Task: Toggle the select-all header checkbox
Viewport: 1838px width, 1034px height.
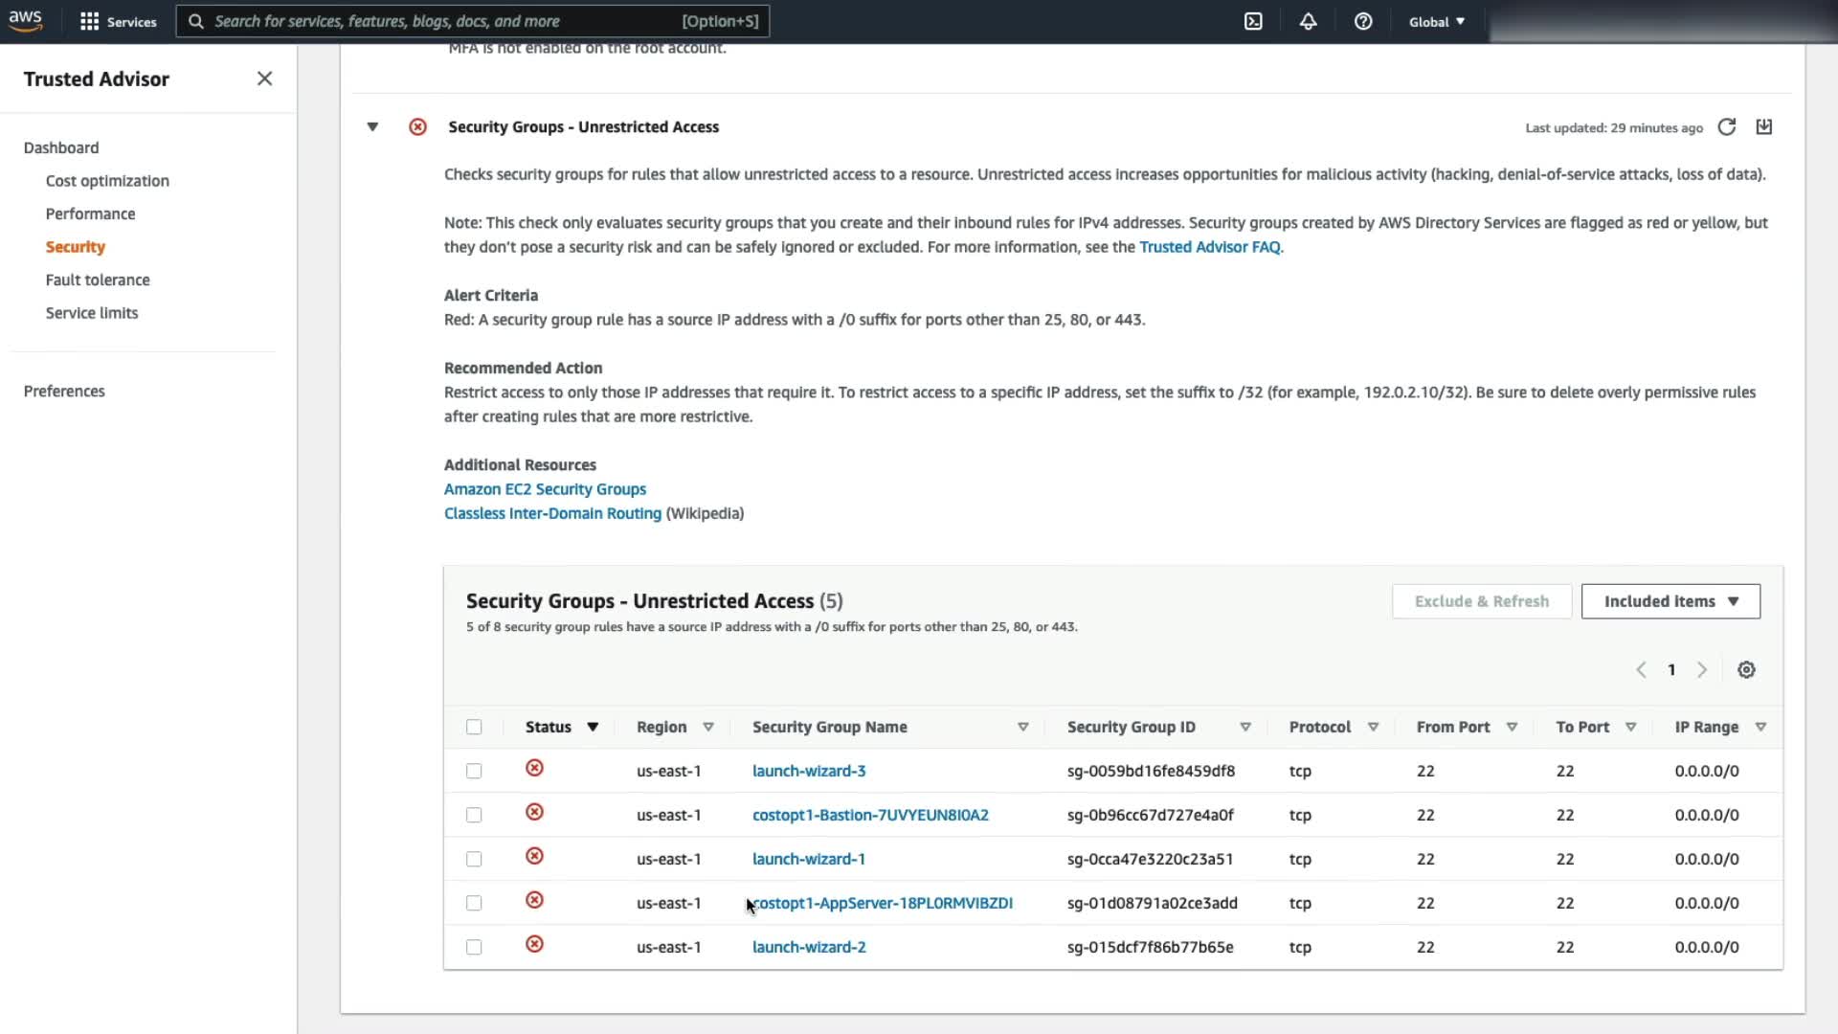Action: [474, 728]
